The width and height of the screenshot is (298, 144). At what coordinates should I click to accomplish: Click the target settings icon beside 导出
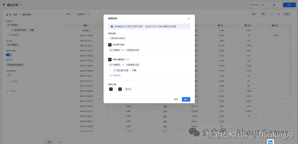point(279,14)
